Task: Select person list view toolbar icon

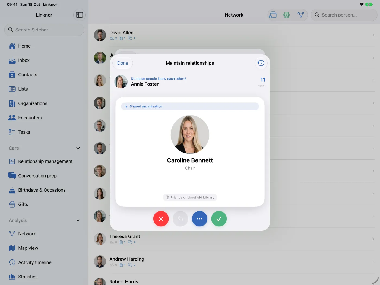Action: tap(273, 15)
